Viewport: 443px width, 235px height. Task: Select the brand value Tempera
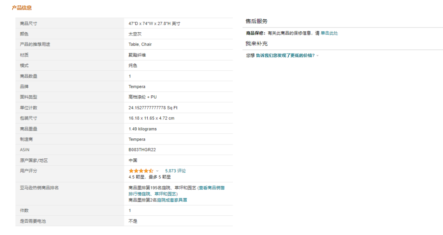pyautogui.click(x=137, y=87)
